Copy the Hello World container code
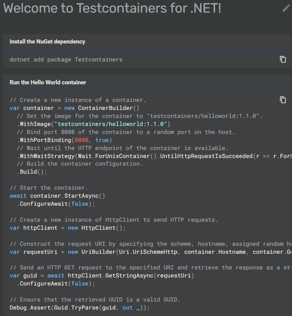Image resolution: width=292 pixels, height=316 pixels. [x=283, y=100]
